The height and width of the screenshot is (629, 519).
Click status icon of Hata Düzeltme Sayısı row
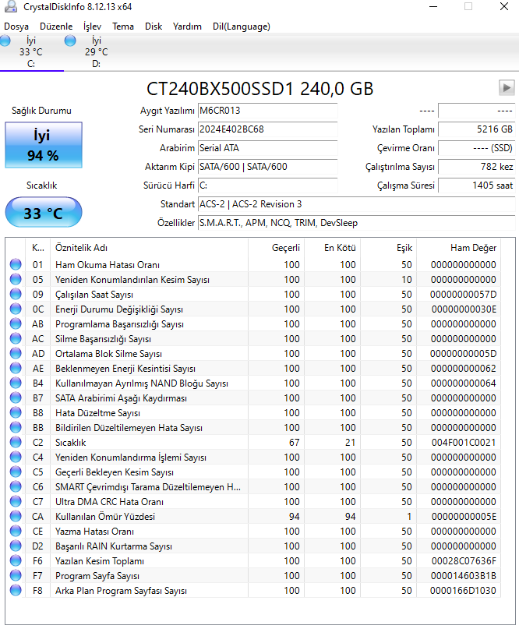pos(16,413)
